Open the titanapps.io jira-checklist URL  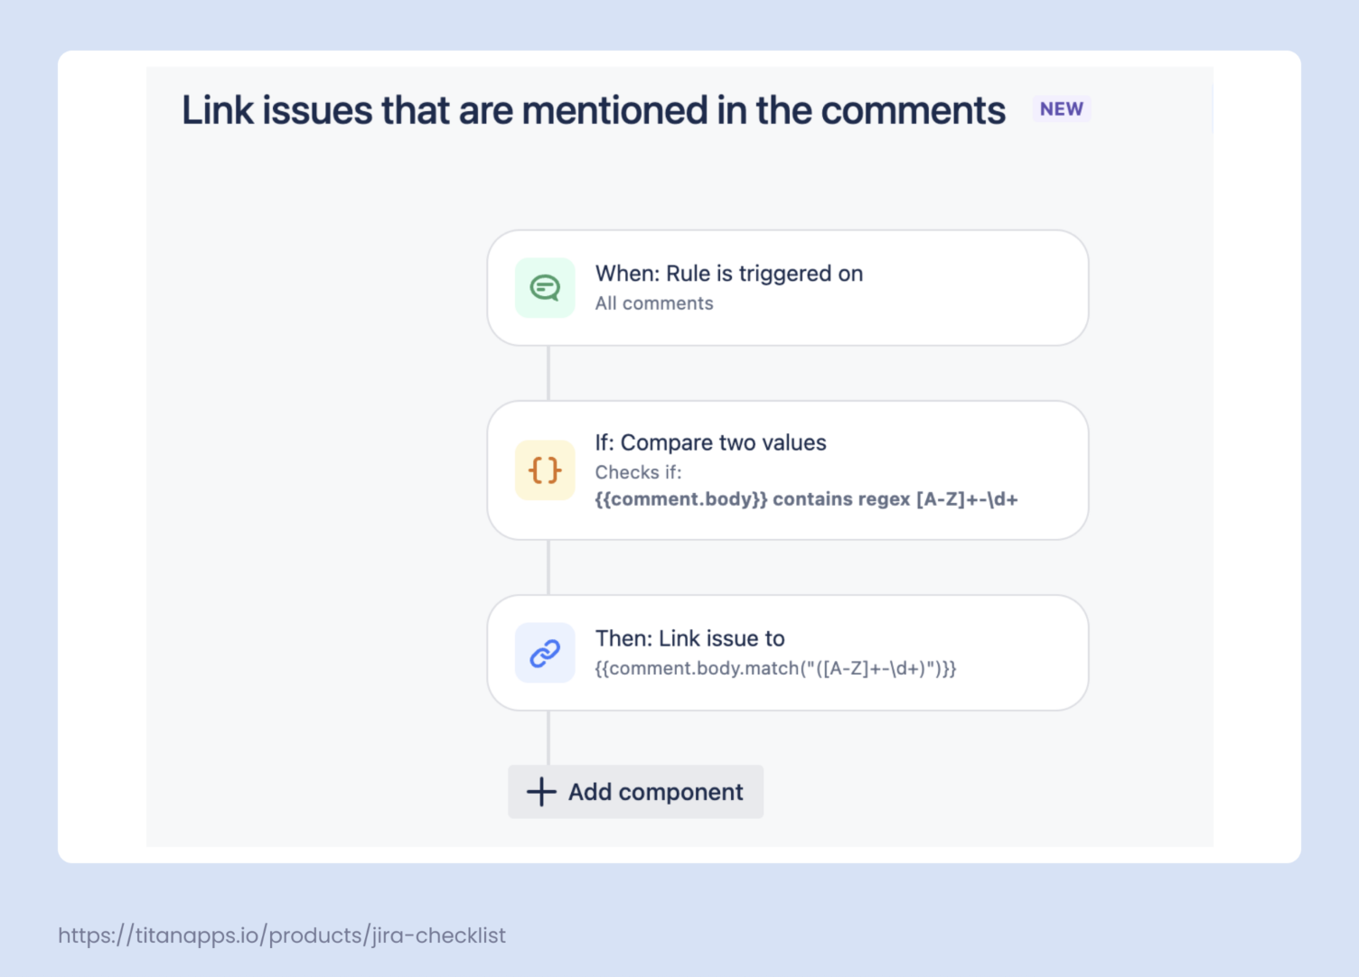[281, 935]
